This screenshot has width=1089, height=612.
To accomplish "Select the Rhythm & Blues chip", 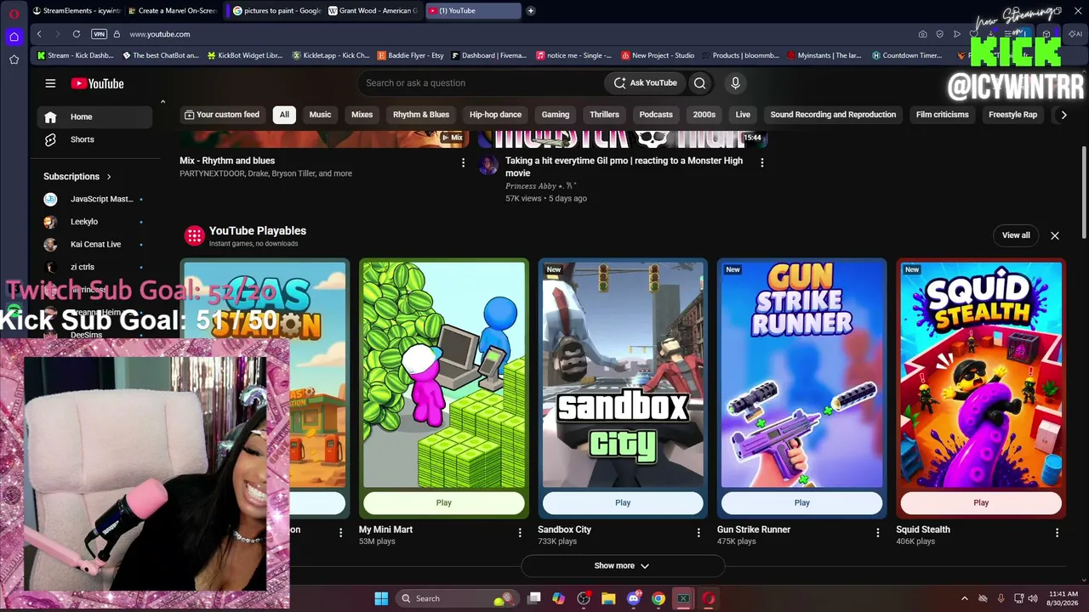I will click(421, 115).
